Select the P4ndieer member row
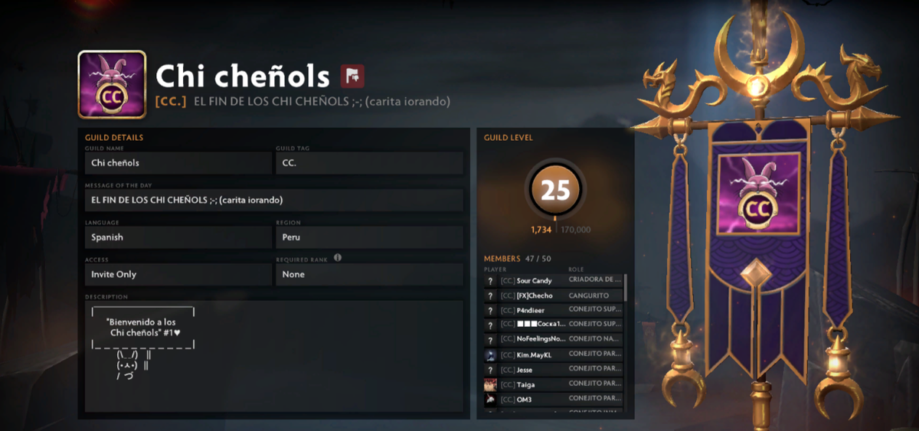The image size is (919, 431). (553, 311)
